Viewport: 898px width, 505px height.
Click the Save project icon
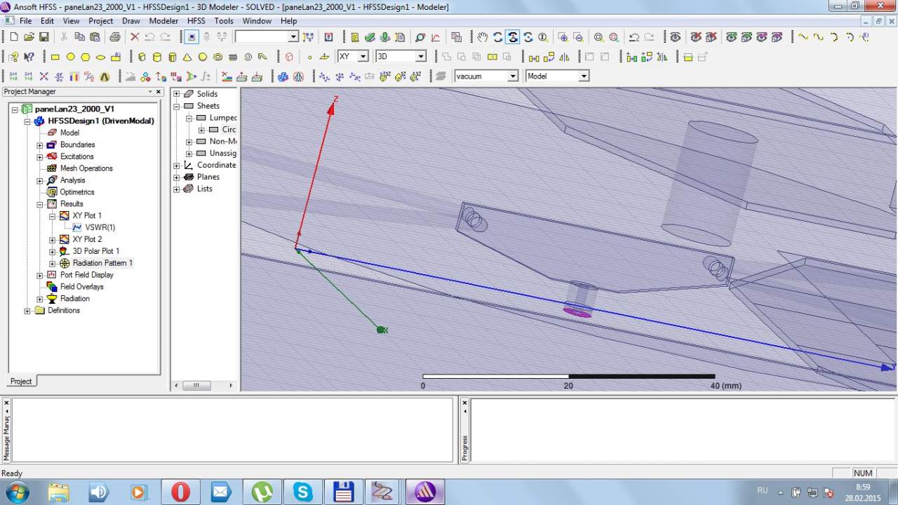pyautogui.click(x=43, y=37)
